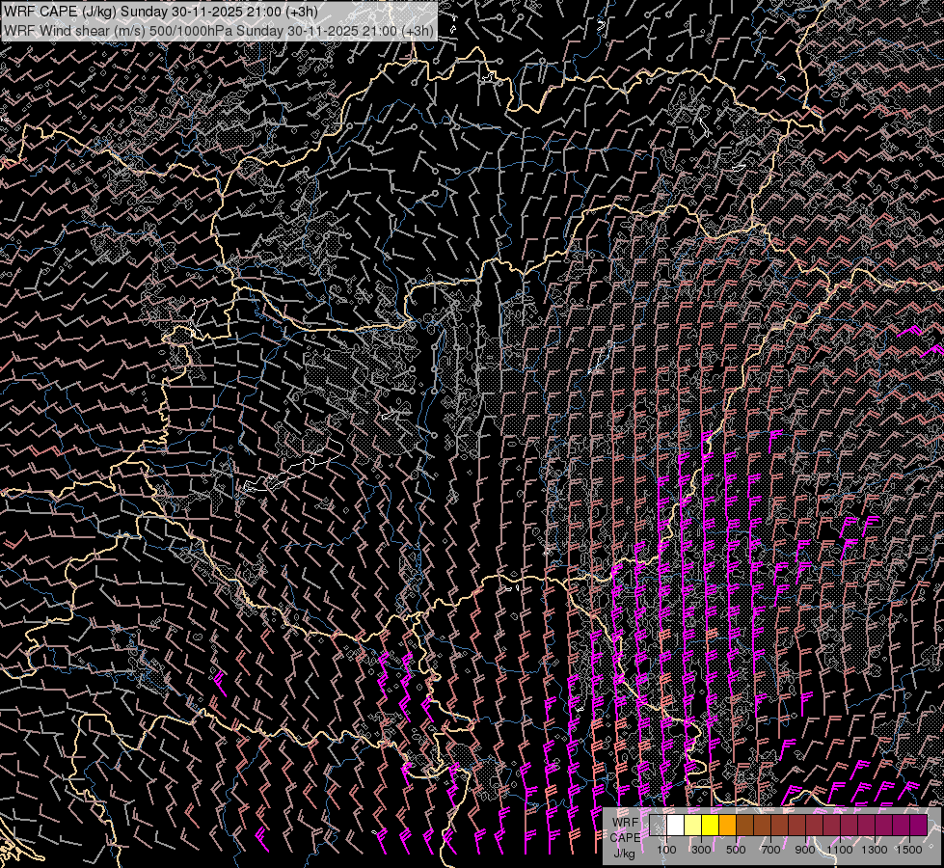Select the 900 legend tick label
This screenshot has width=944, height=868.
coord(805,850)
